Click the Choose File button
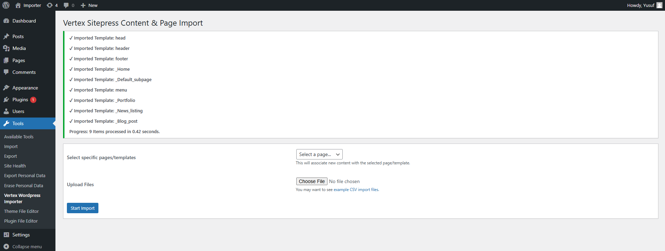The width and height of the screenshot is (665, 251). pos(312,181)
